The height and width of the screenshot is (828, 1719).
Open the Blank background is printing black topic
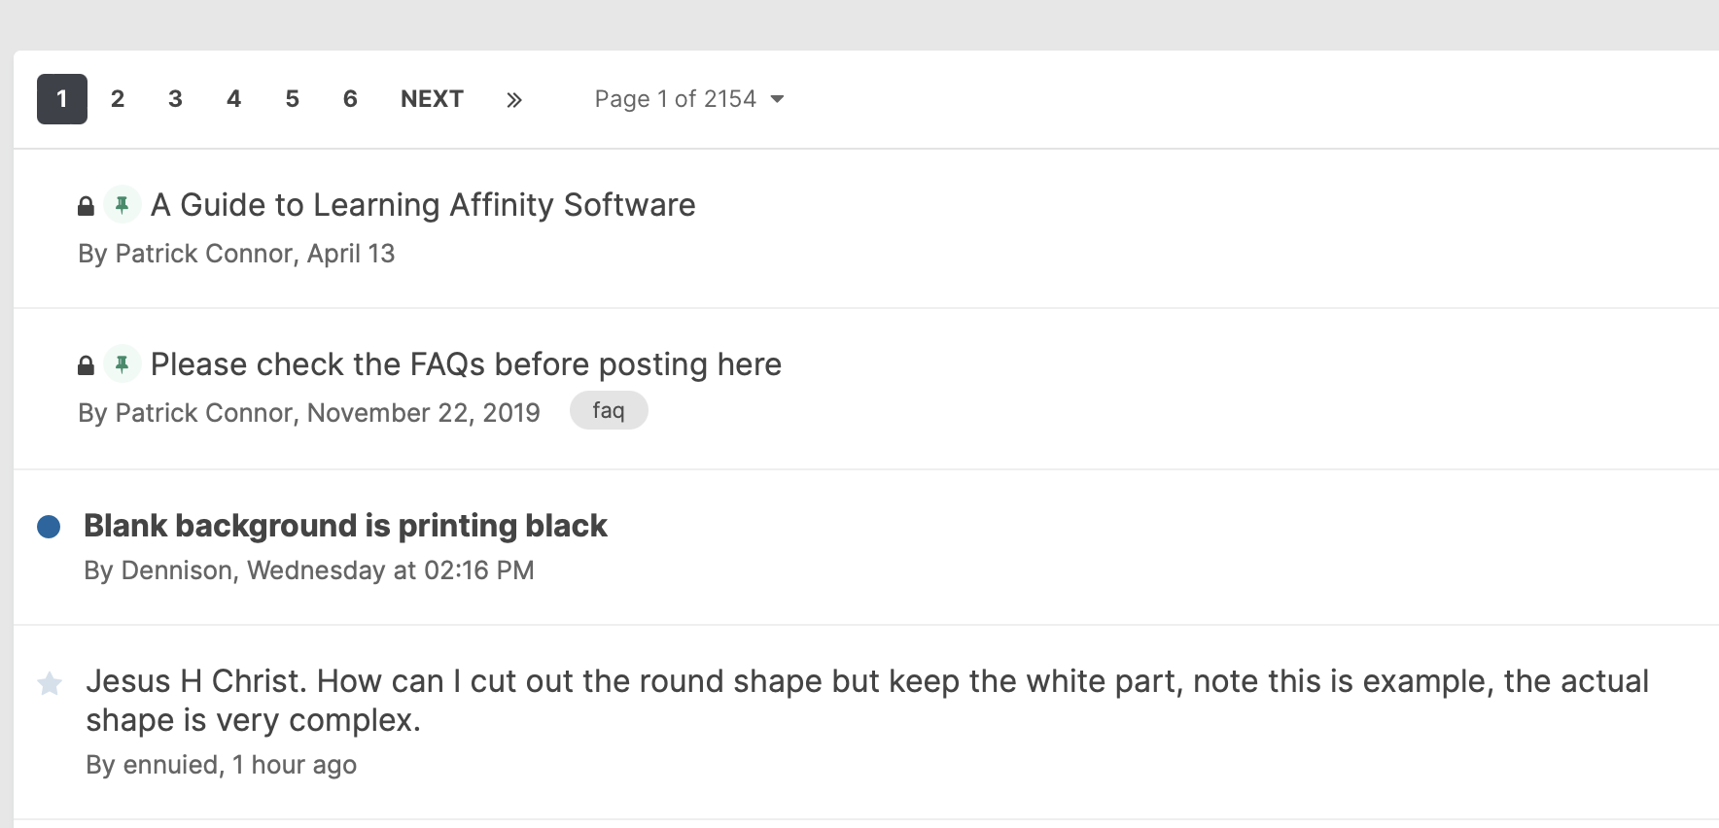coord(345,526)
